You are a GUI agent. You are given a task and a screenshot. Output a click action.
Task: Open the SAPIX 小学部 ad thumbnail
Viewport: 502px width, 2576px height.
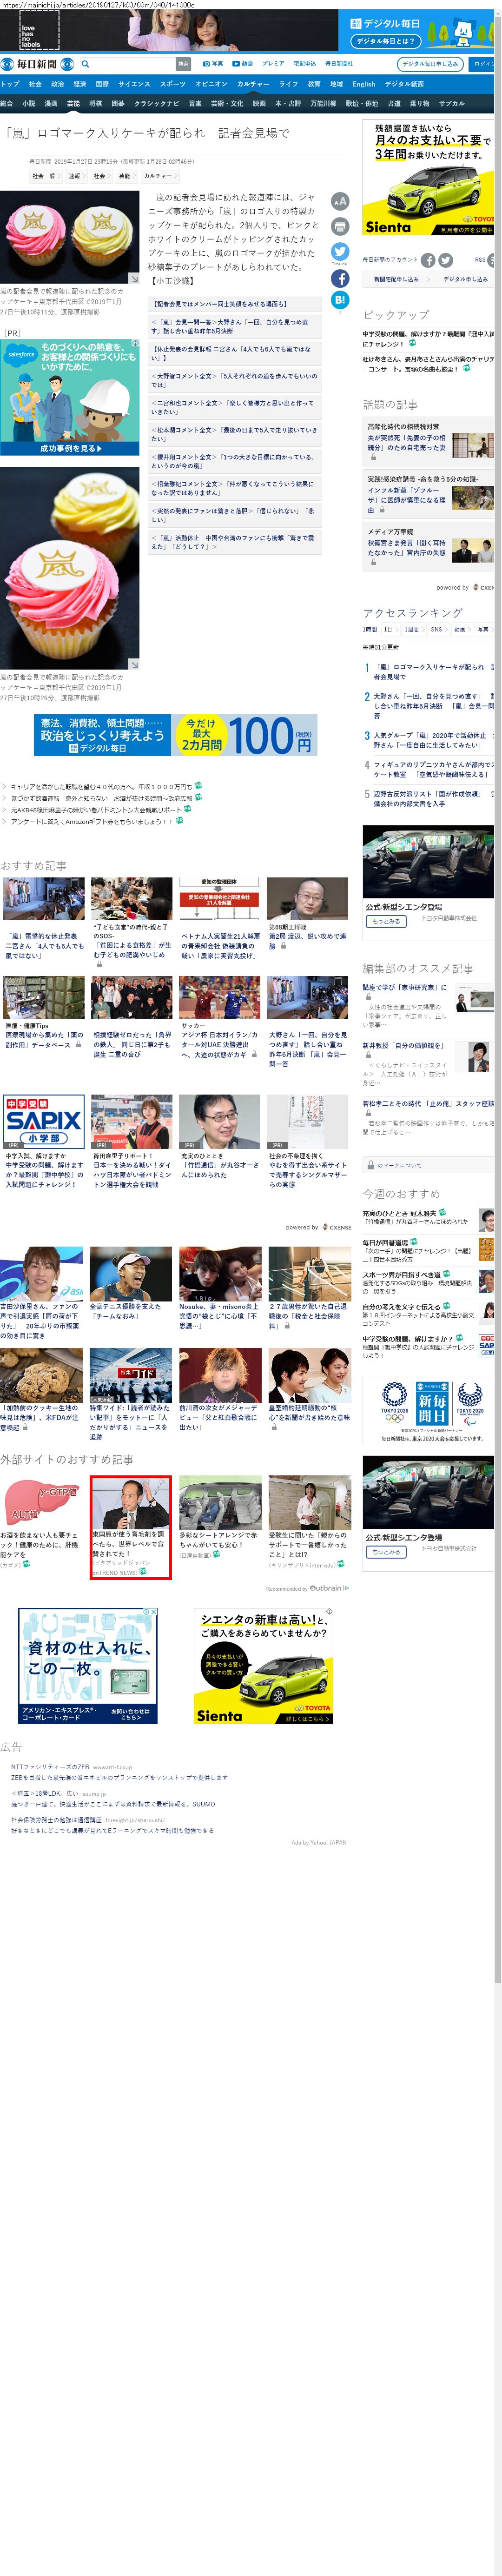pos(43,1121)
